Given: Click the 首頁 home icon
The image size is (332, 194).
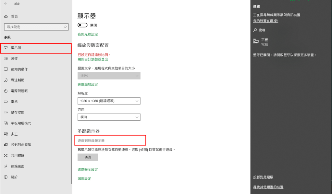Looking at the screenshot, I should click(6, 16).
